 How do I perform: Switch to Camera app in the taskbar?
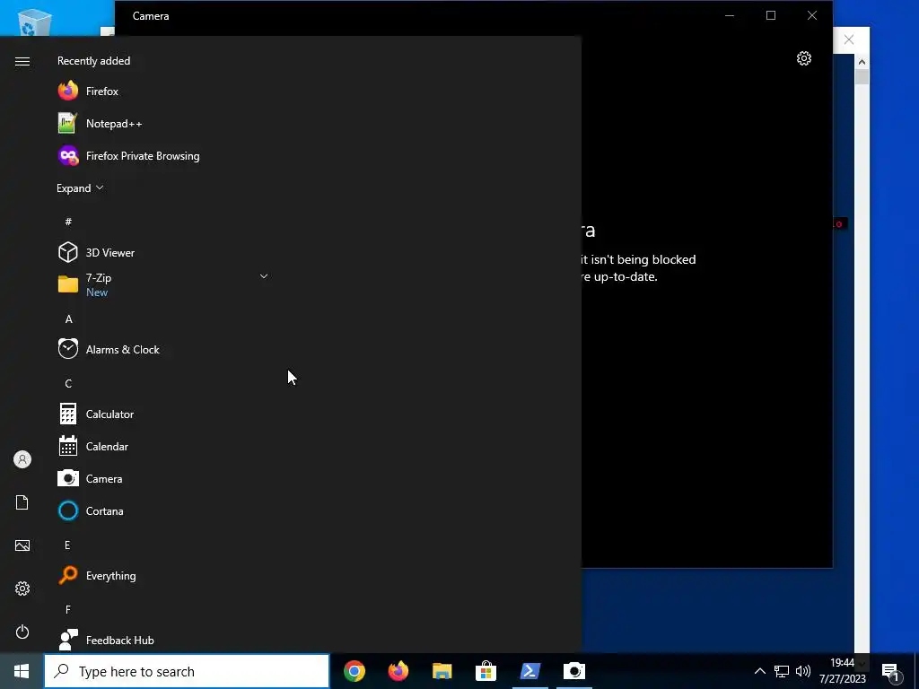(x=574, y=671)
